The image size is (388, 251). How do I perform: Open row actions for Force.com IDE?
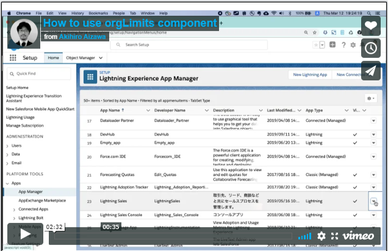pos(373,157)
